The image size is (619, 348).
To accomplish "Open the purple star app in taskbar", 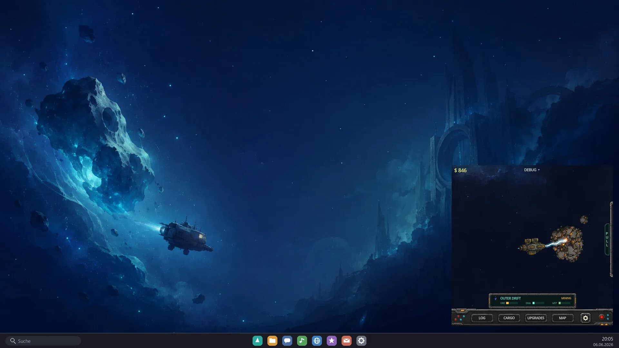I will tap(332, 341).
